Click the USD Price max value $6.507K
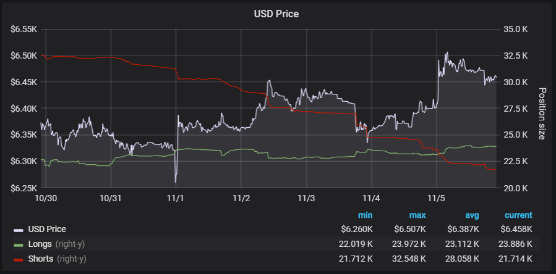 411,230
